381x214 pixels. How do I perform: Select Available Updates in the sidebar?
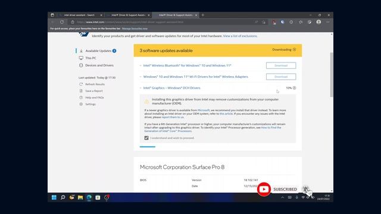pos(98,51)
